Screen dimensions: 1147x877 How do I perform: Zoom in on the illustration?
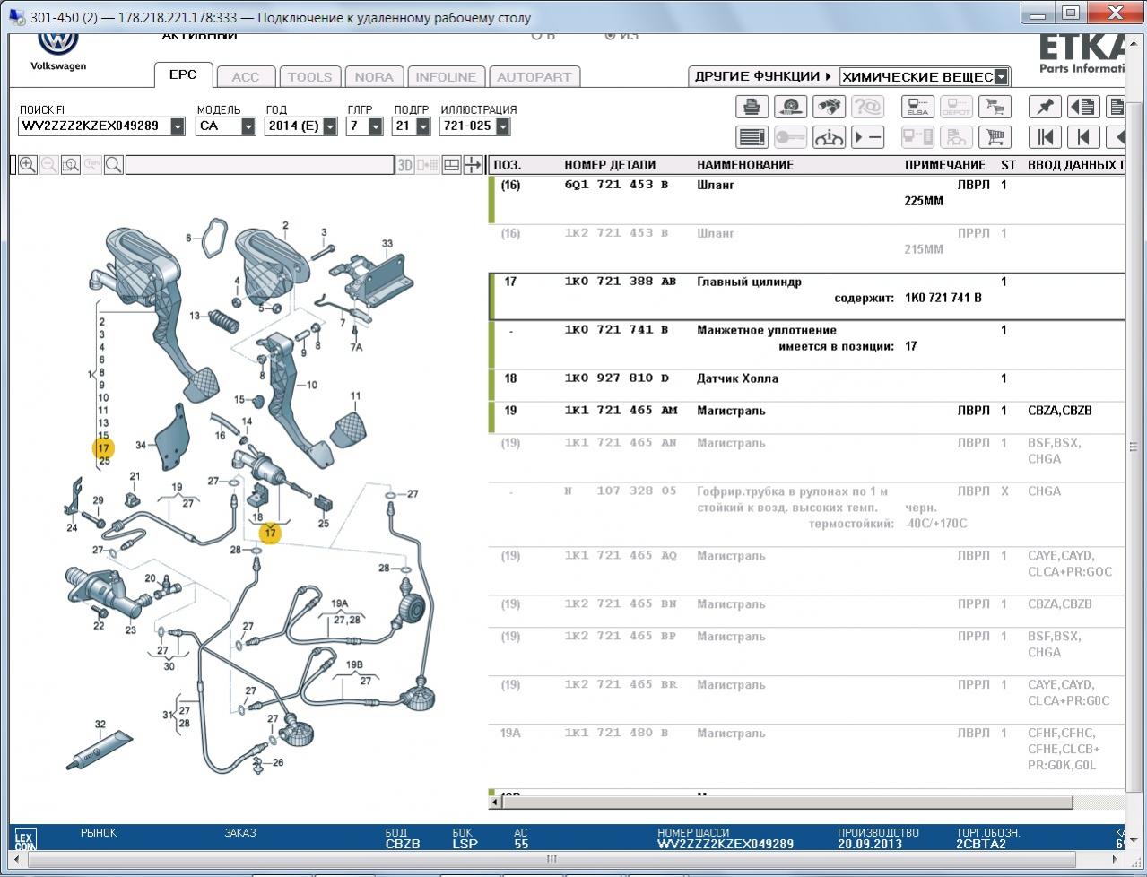28,165
